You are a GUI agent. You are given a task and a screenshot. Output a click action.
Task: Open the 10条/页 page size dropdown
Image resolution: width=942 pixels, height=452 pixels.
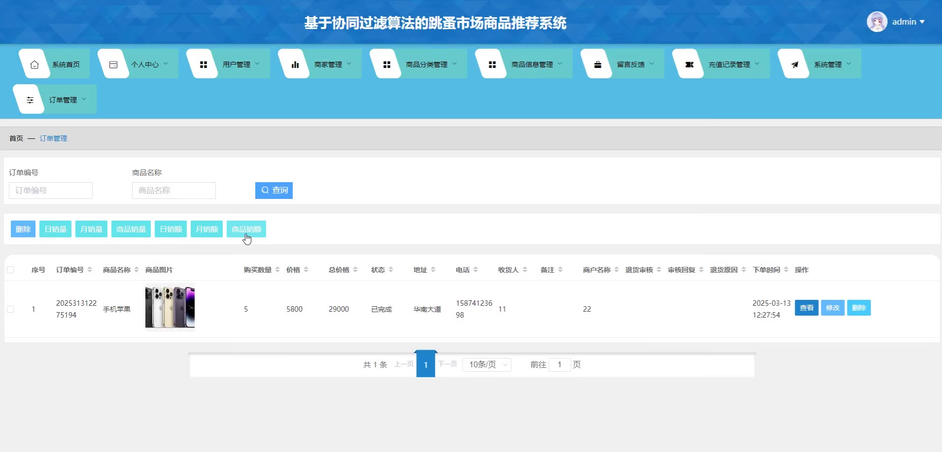click(487, 364)
